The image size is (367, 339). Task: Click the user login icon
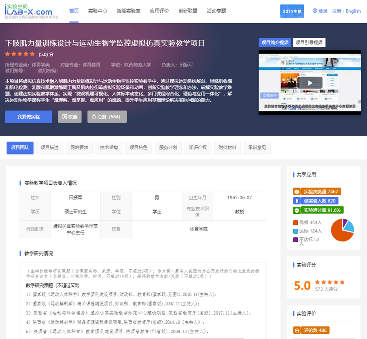315,11
